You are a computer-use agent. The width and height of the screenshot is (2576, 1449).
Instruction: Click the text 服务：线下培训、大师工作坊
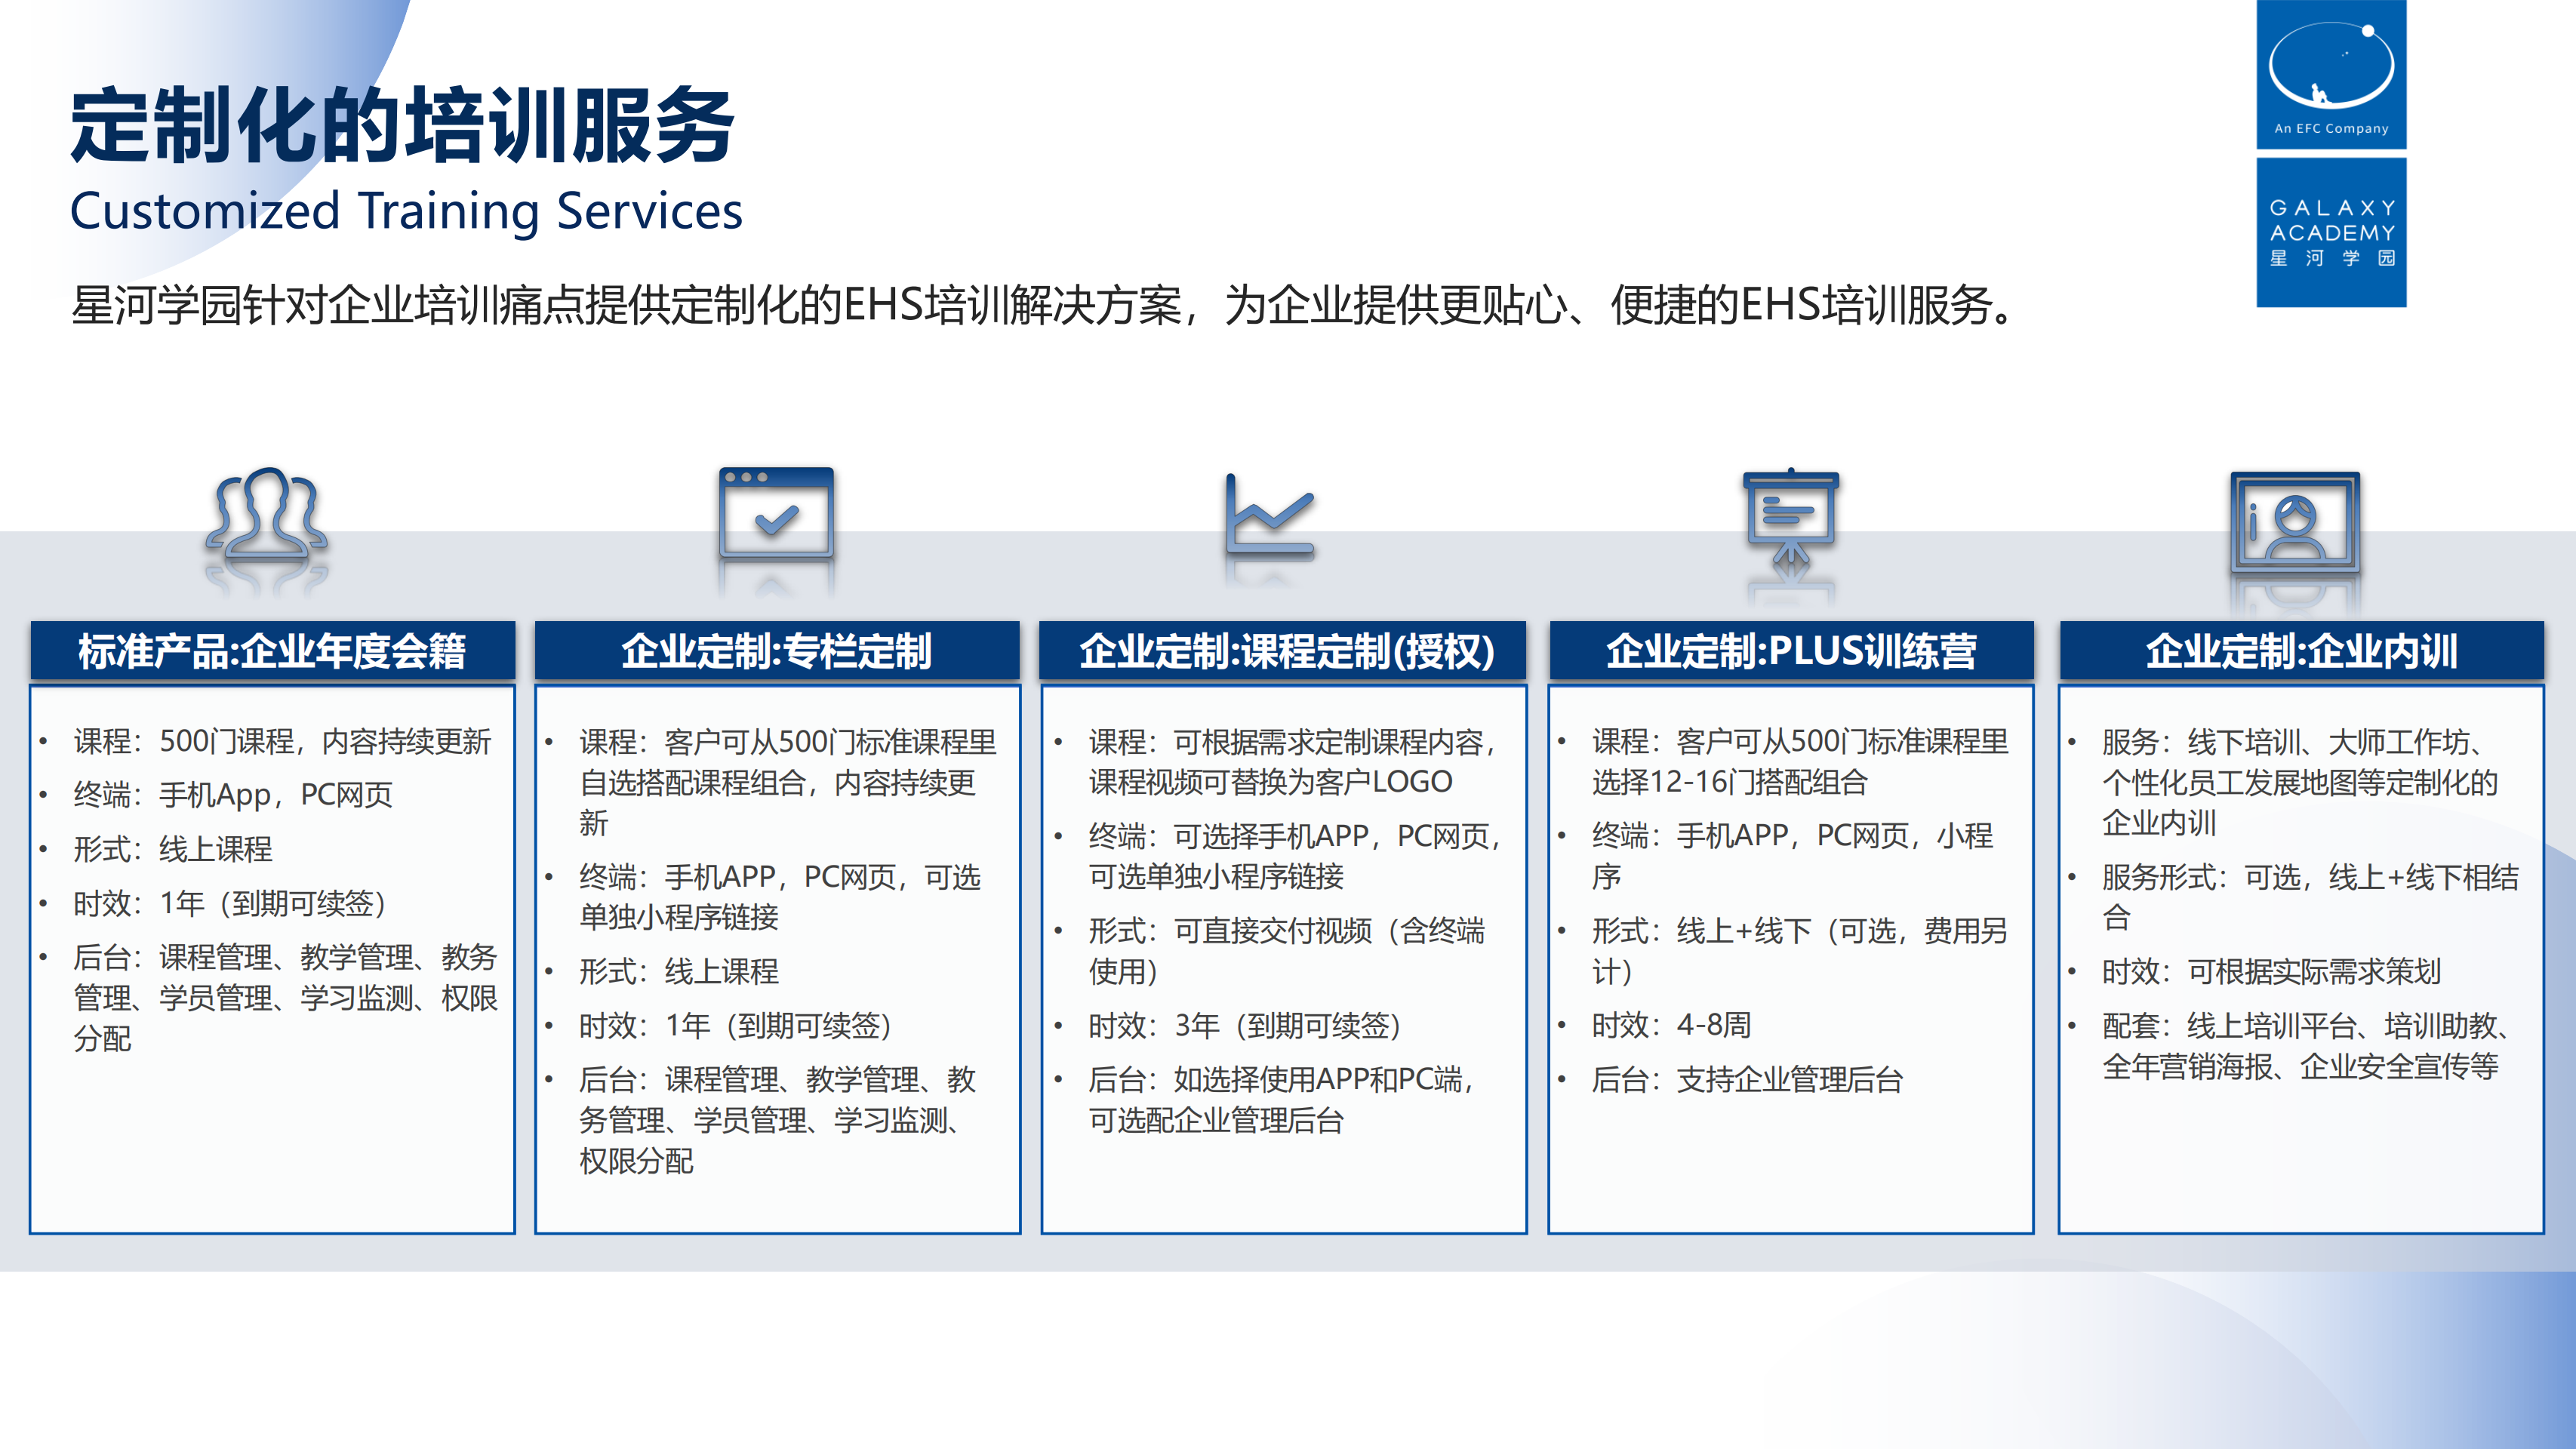(x=2300, y=782)
